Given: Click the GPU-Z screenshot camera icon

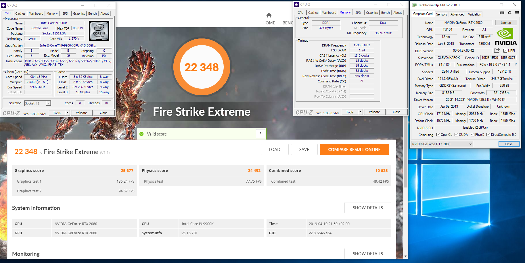Looking at the screenshot, I should [502, 13].
